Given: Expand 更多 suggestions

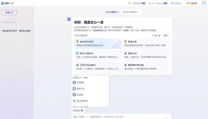Looking at the screenshot, I should click(166, 35).
